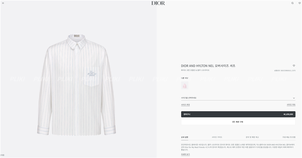Screen dimensions: 302x158
Task: Add shirt to wishlist via heart icon
Action: tap(294, 66)
